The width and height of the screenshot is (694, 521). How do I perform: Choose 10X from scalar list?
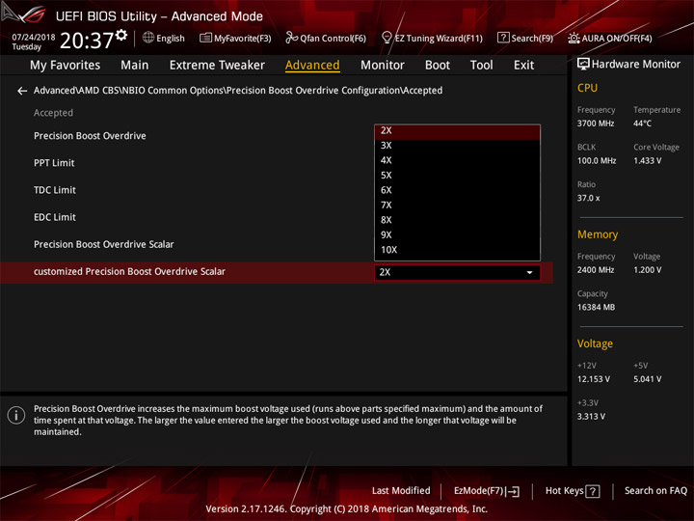coord(457,250)
